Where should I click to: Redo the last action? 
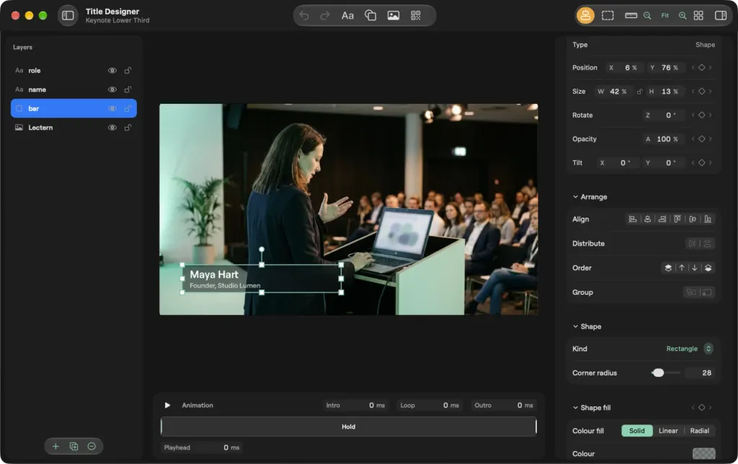coord(325,16)
